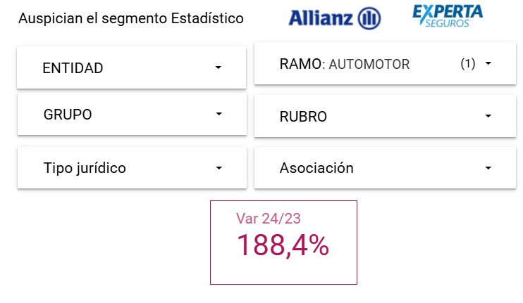The width and height of the screenshot is (523, 303).
Task: Expand the RUBRO filter by its label
Action: point(303,117)
